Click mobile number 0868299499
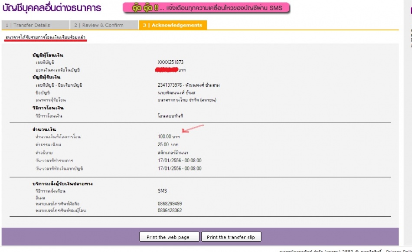 click(x=170, y=203)
